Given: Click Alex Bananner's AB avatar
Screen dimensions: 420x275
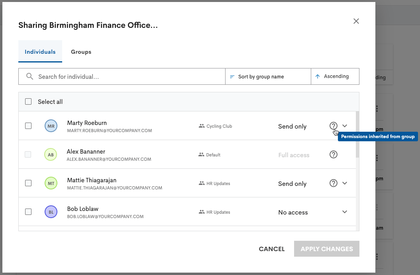Looking at the screenshot, I should click(51, 154).
